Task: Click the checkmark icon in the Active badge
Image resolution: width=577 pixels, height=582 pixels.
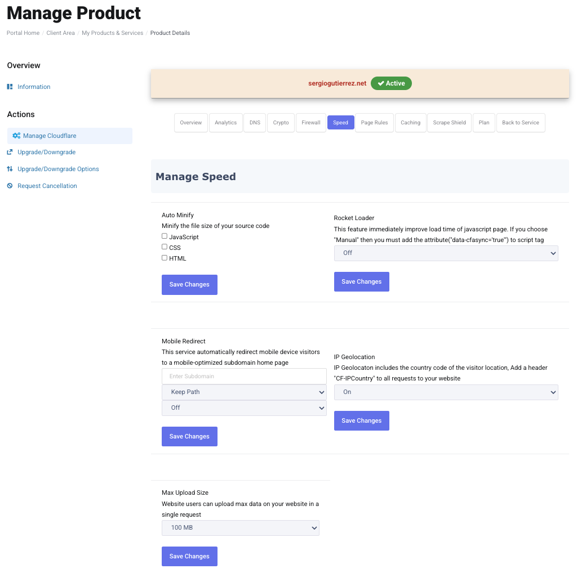Action: [x=381, y=83]
